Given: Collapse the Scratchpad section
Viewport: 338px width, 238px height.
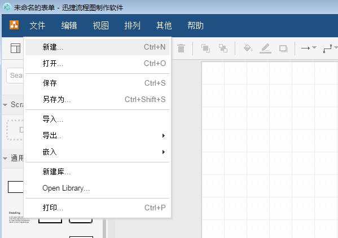Looking at the screenshot, I should tap(13, 105).
